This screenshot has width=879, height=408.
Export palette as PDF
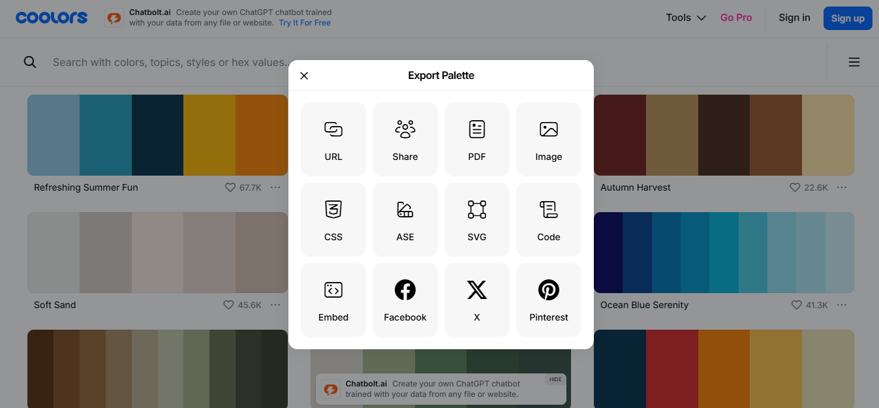477,139
